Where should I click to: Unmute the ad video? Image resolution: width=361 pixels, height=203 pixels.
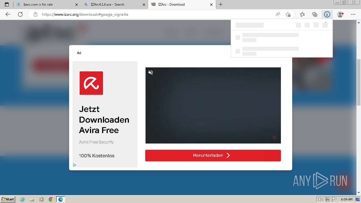pos(151,72)
